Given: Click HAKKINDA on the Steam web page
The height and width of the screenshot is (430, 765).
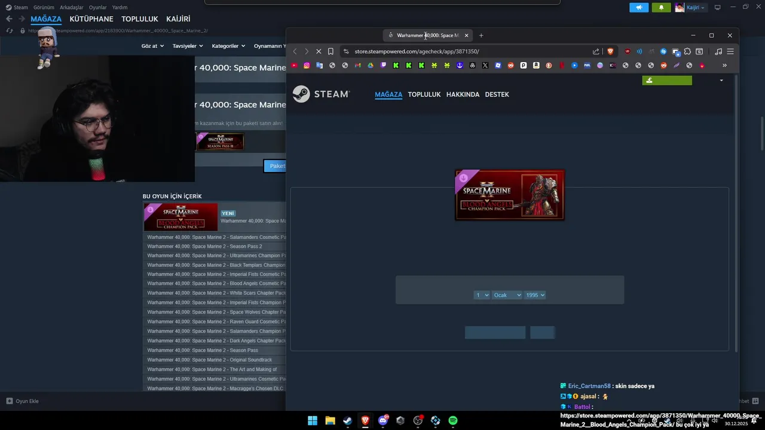Looking at the screenshot, I should tap(463, 94).
